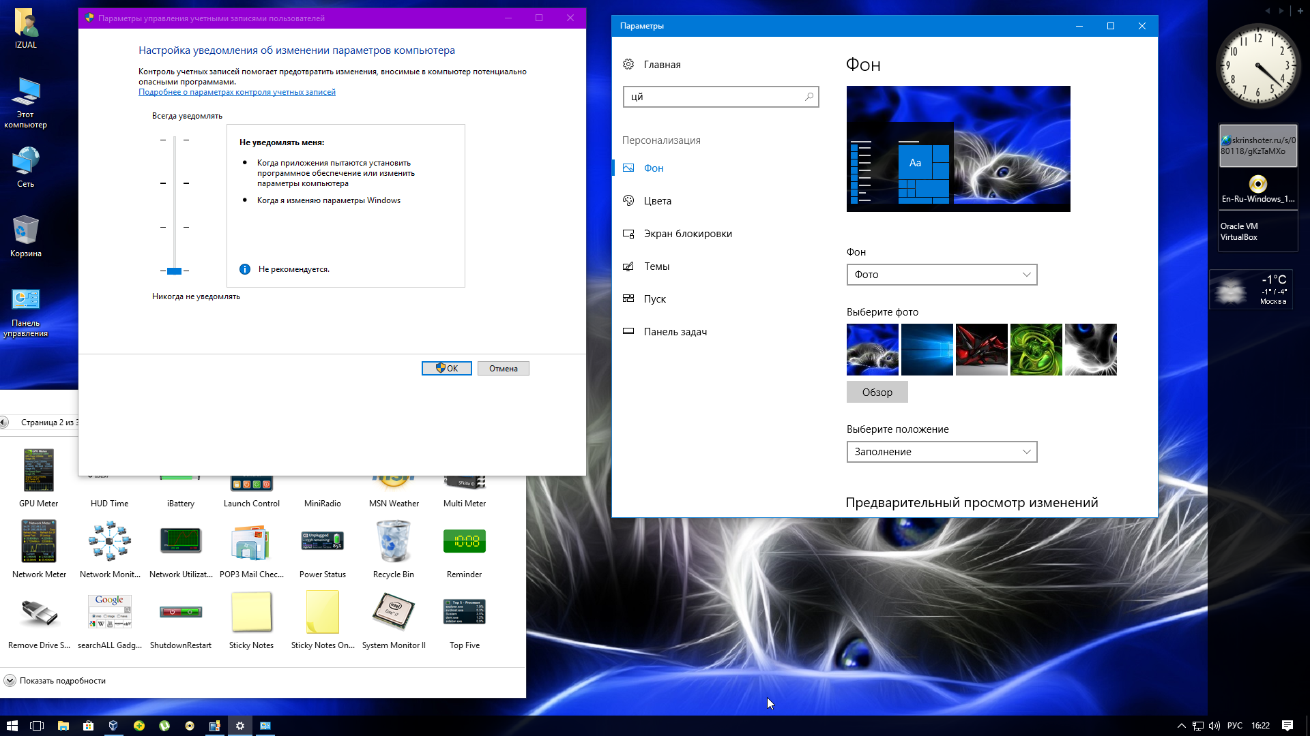The image size is (1310, 736).
Task: Select the green abstract wallpaper thumbnail
Action: 1036,350
